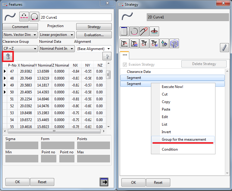Click the Evaluation... button
The width and height of the screenshot is (232, 191).
[94, 35]
